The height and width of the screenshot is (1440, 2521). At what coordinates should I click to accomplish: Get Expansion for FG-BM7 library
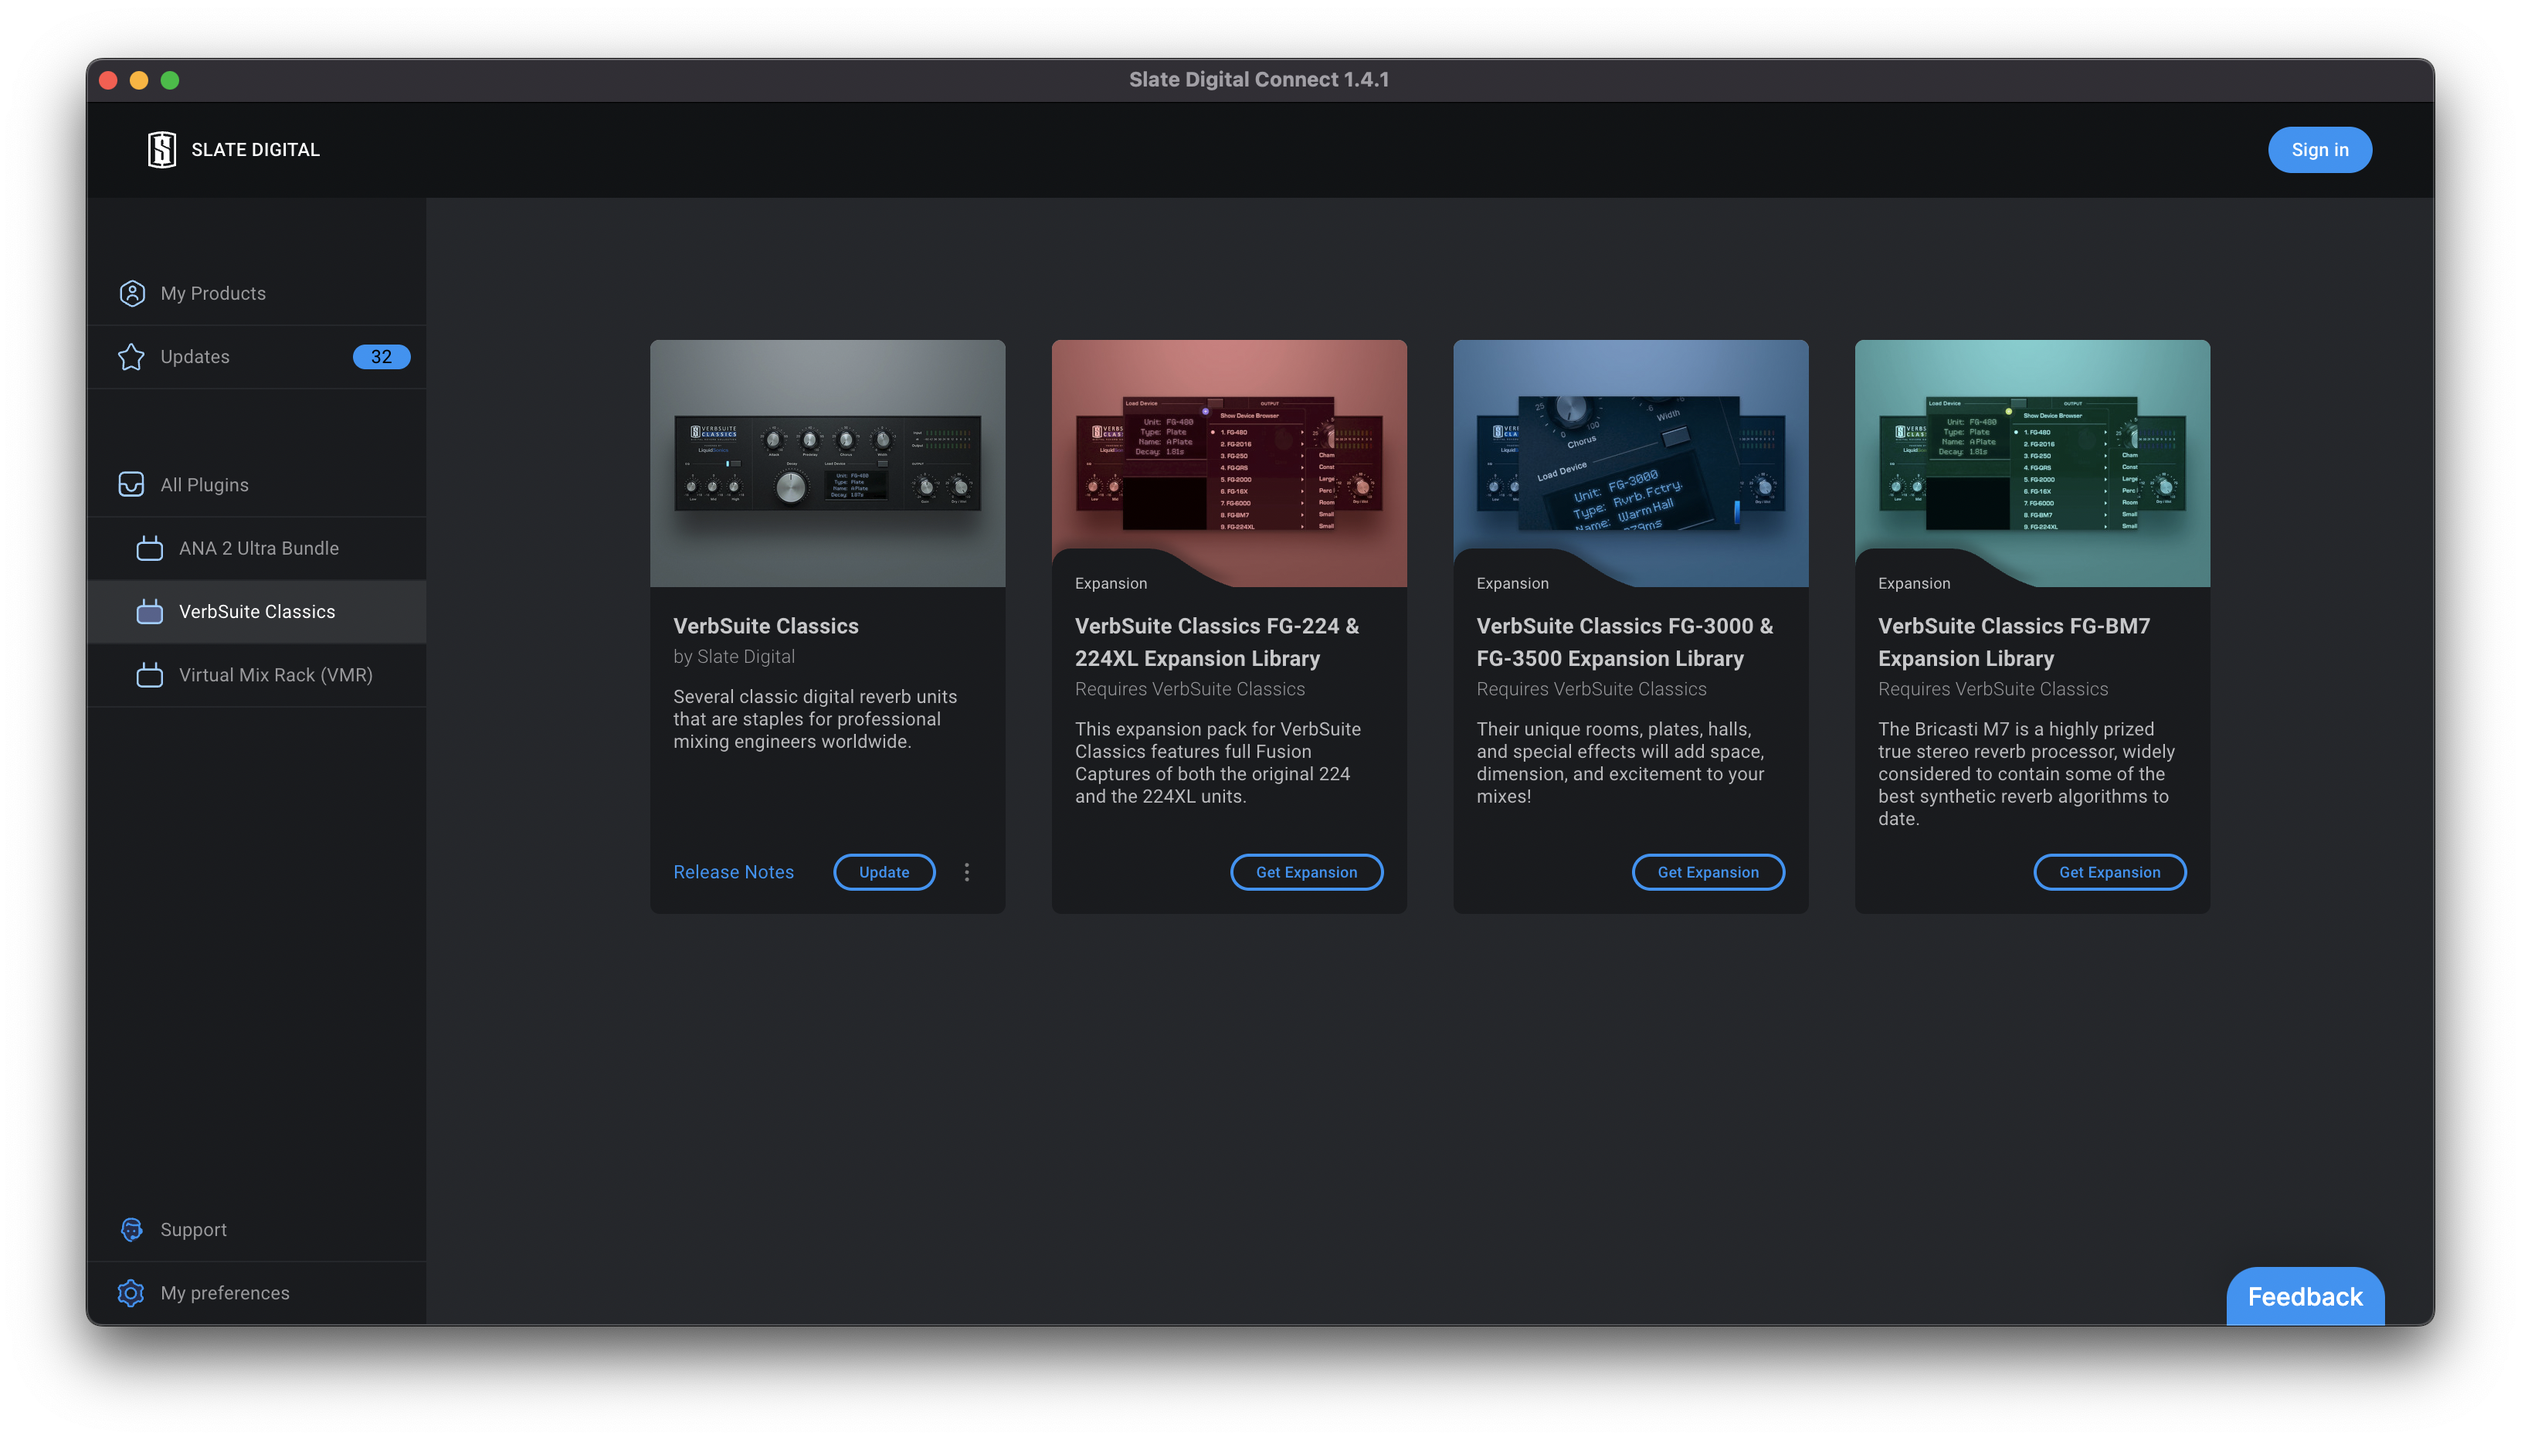coord(2109,871)
